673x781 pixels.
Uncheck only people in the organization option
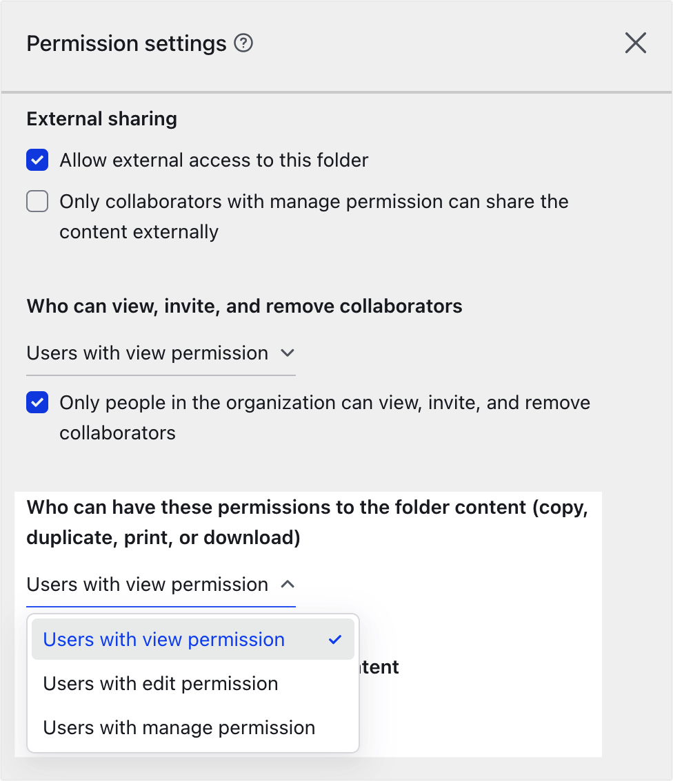pos(37,403)
